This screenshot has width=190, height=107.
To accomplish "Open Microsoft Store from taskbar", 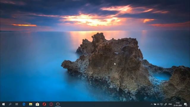I will pyautogui.click(x=37, y=104).
